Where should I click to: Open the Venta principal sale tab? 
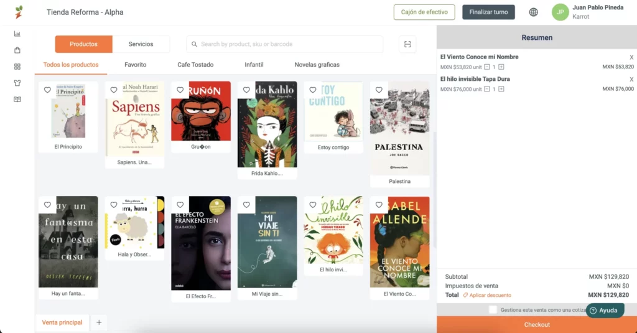[x=62, y=322]
